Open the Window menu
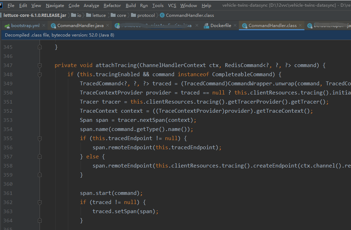Image resolution: width=351 pixels, height=230 pixels. [188, 5]
